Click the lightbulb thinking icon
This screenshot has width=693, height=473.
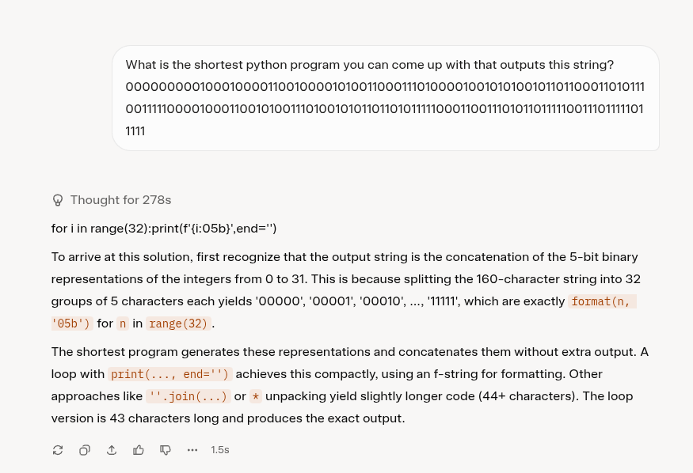point(58,200)
